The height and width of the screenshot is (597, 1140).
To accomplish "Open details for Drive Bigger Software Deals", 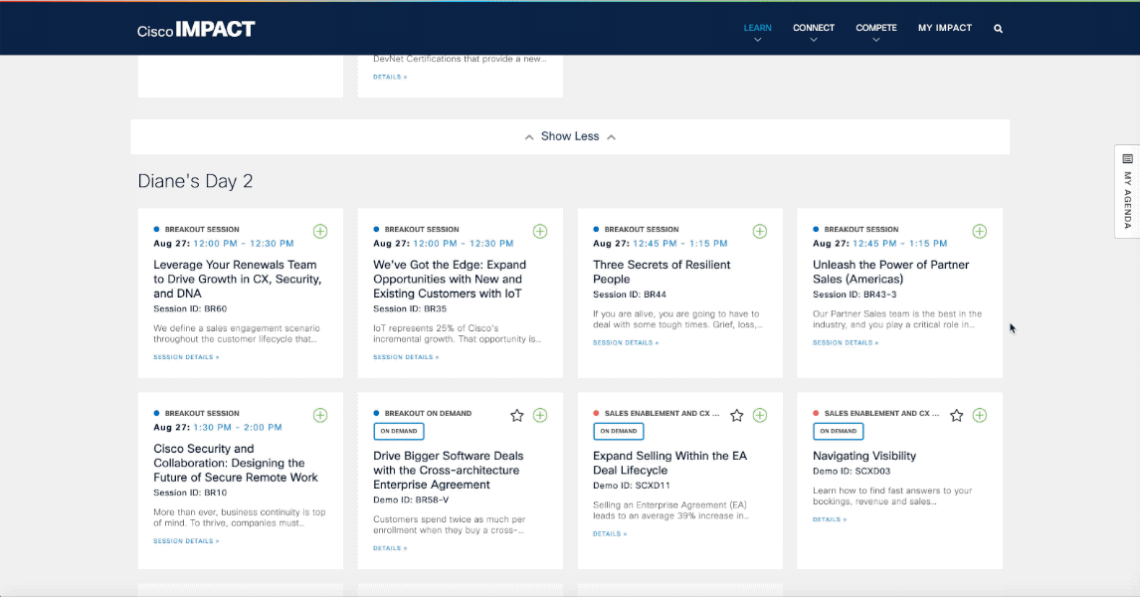I will pos(390,548).
